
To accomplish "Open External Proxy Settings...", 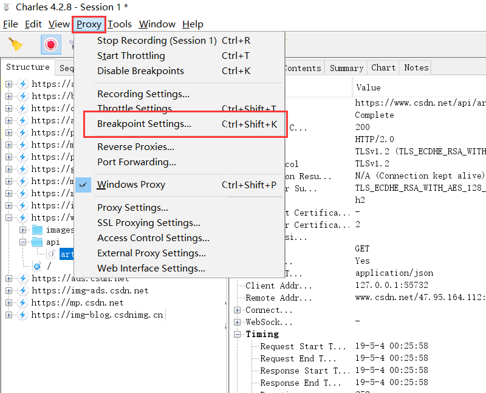I will click(x=180, y=253).
